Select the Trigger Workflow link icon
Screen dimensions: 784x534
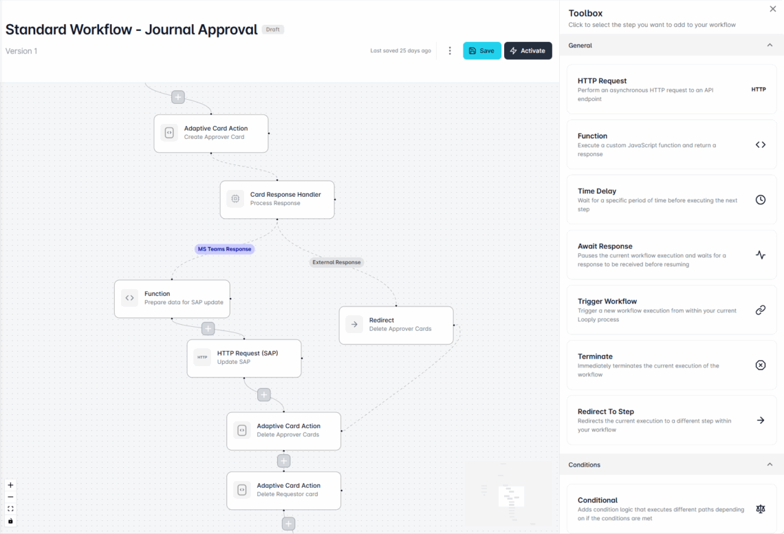point(760,310)
